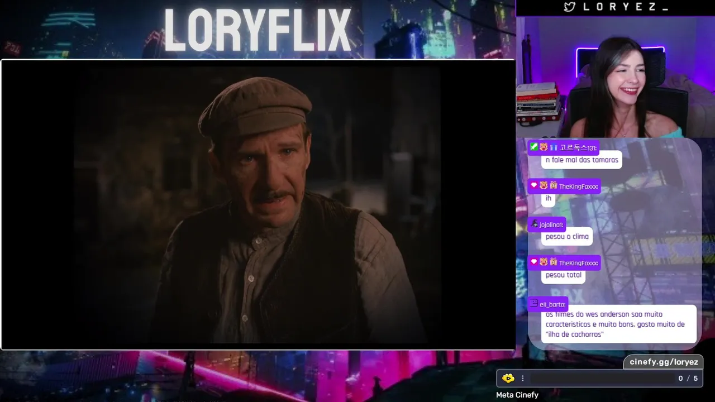Open chat user 고르독스131's name
This screenshot has height=402, width=715.
[x=579, y=148]
